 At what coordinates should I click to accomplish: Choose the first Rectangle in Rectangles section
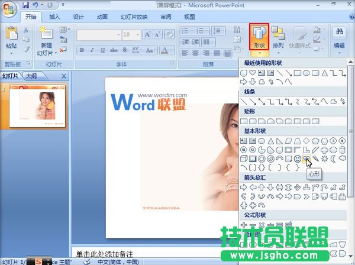[x=244, y=121]
